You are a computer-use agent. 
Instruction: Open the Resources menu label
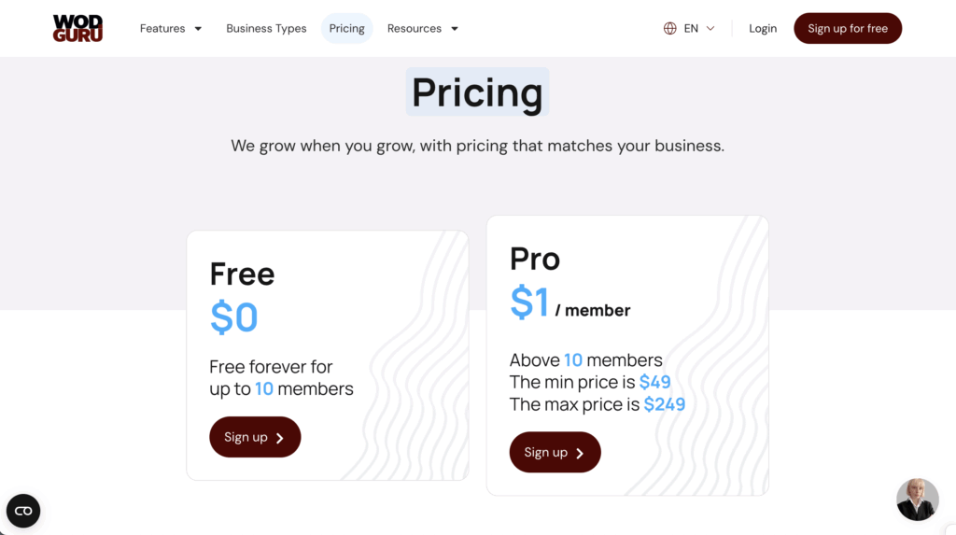415,29
